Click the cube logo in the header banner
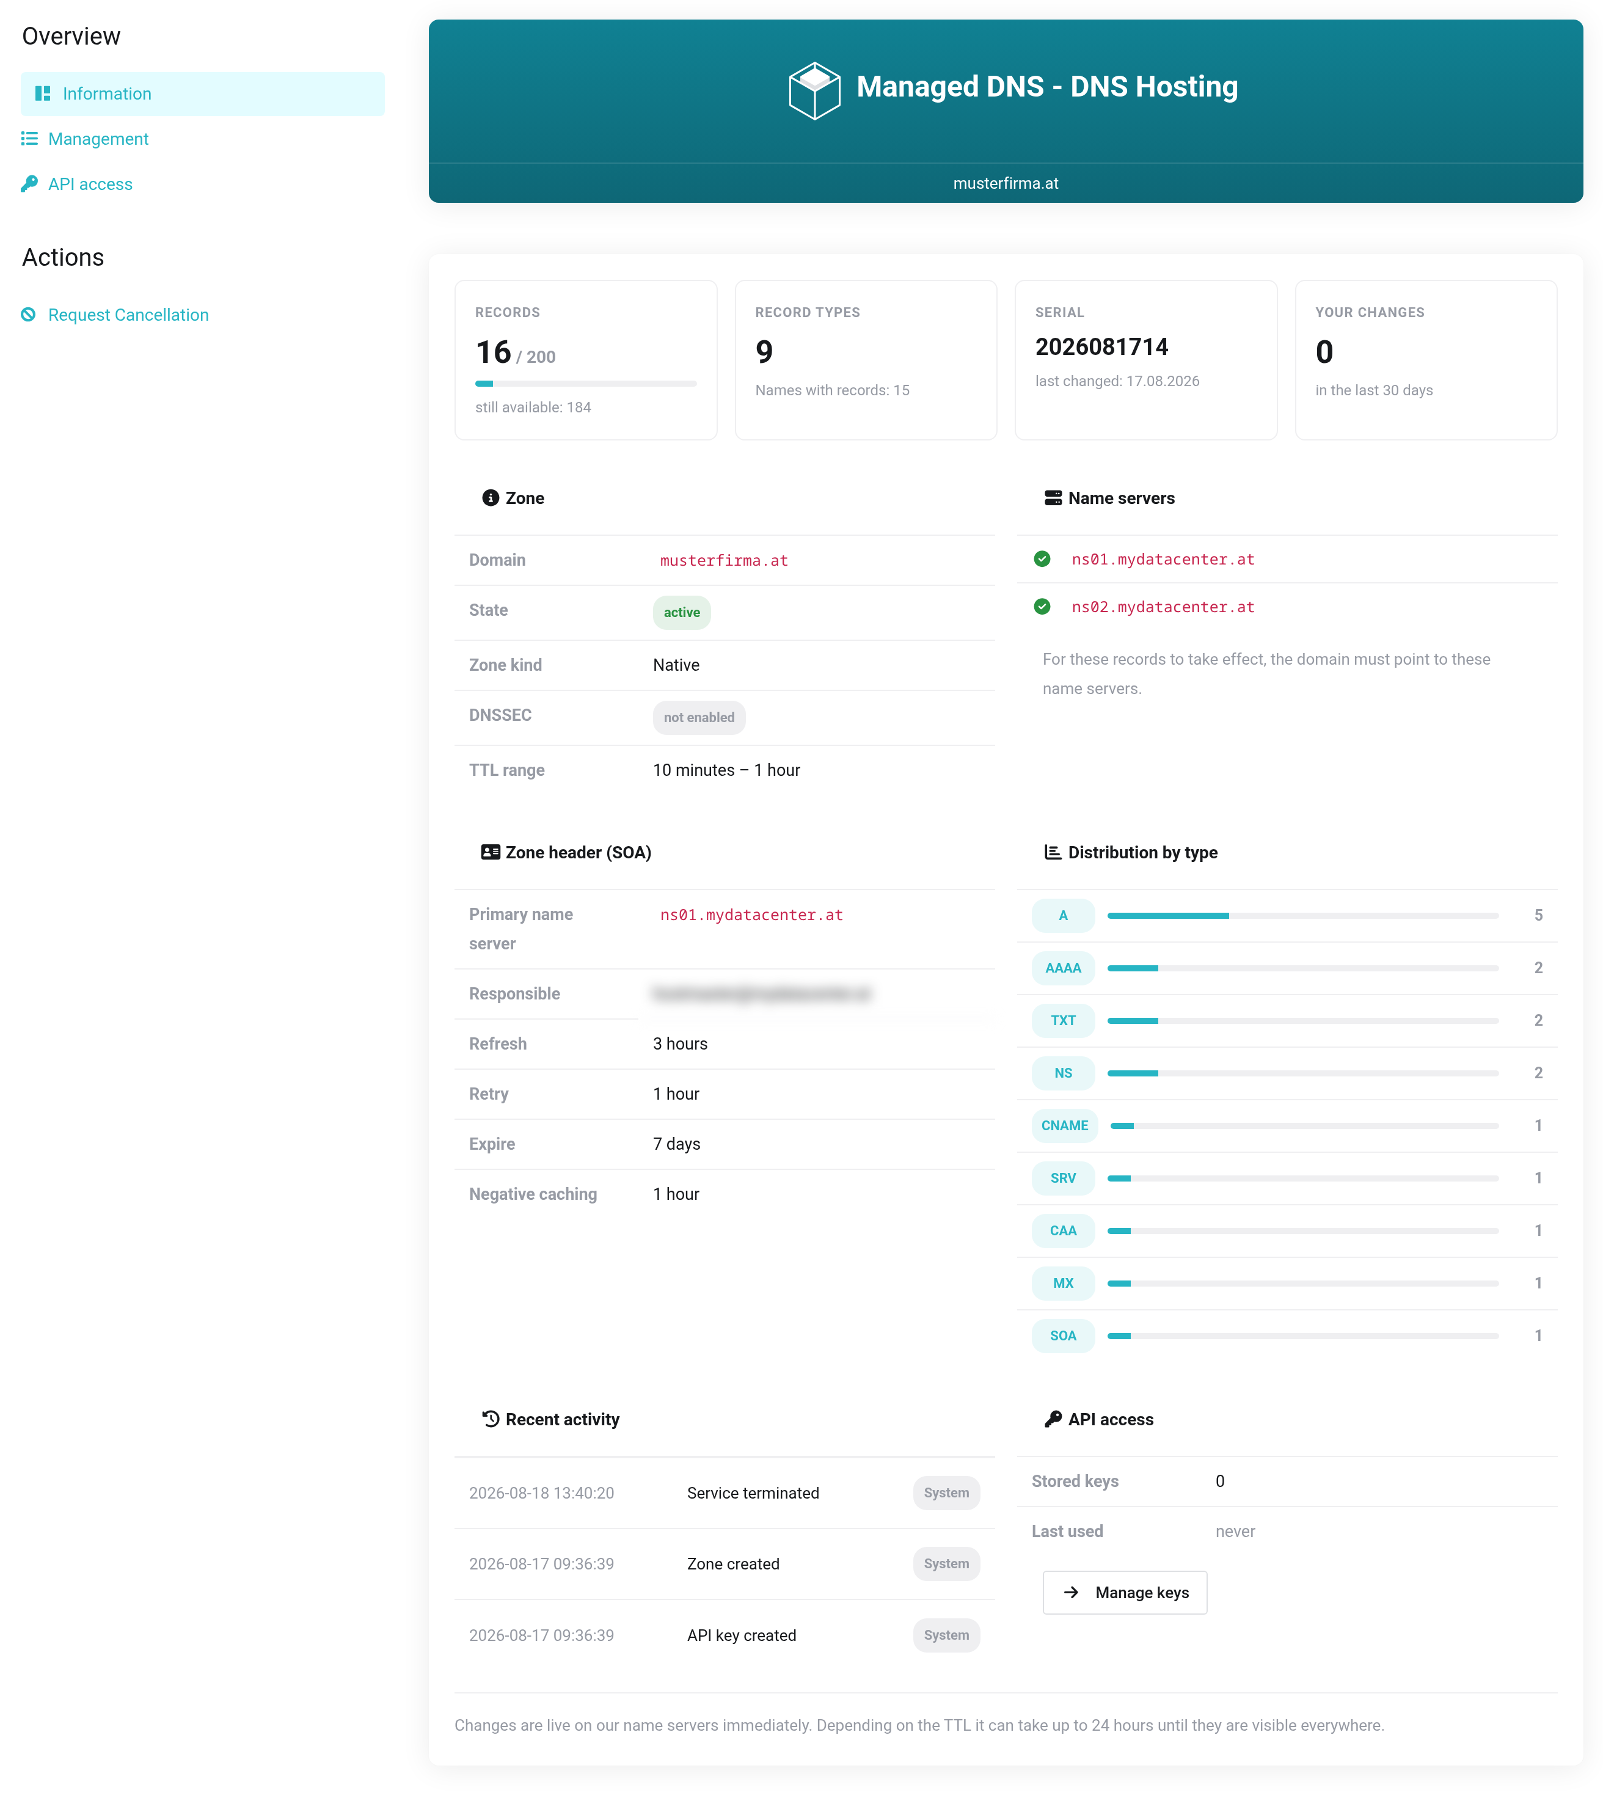The image size is (1603, 1812). (814, 90)
